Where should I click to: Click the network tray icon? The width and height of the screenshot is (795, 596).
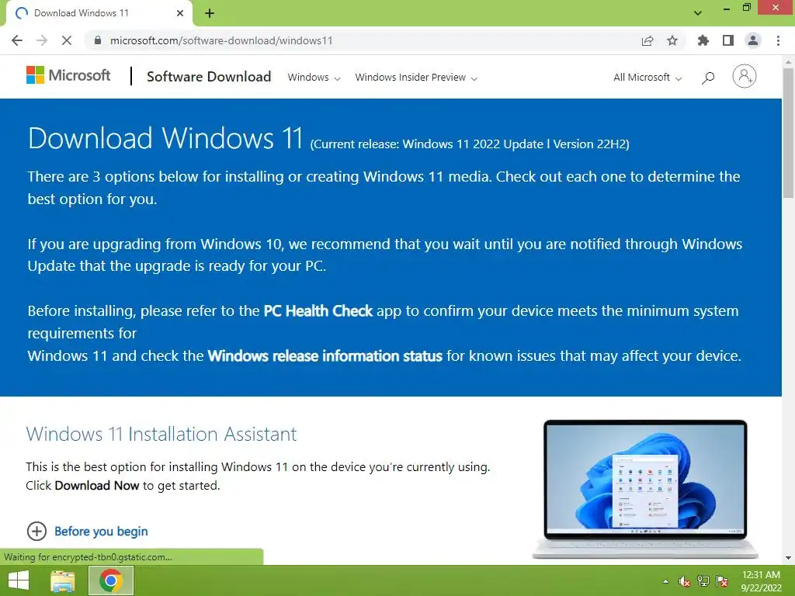703,581
